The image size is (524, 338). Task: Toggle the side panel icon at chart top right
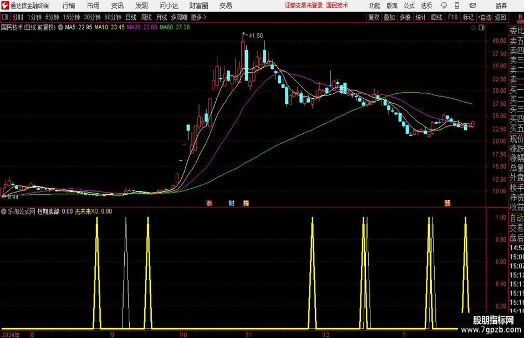481,28
